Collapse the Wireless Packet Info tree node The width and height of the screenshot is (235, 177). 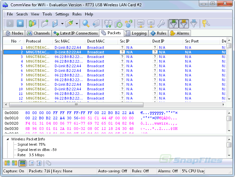pos(8,139)
